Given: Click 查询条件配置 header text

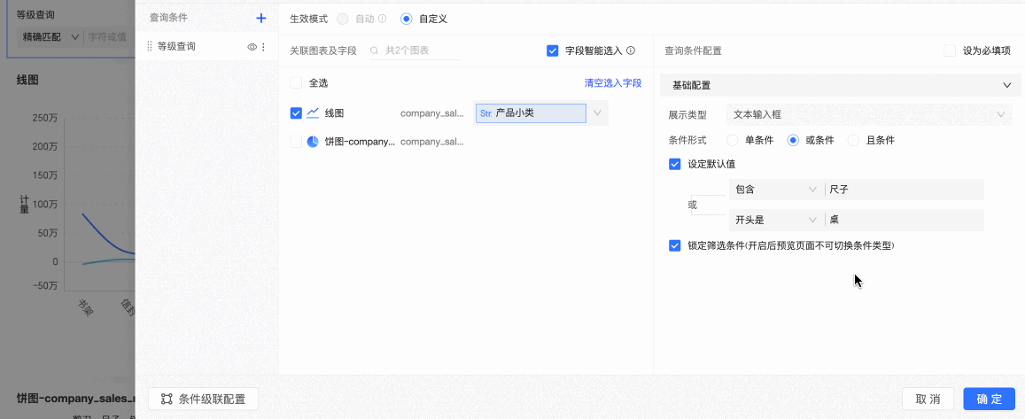Looking at the screenshot, I should (x=693, y=50).
